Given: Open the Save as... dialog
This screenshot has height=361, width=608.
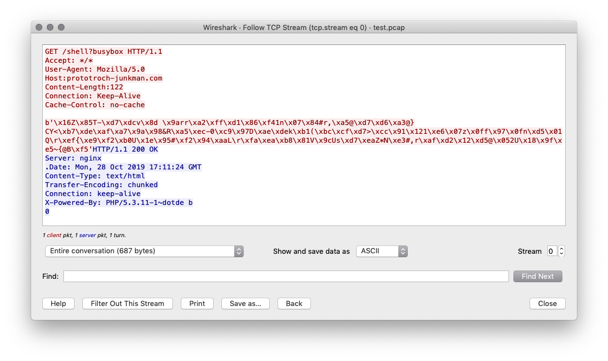Looking at the screenshot, I should [245, 303].
